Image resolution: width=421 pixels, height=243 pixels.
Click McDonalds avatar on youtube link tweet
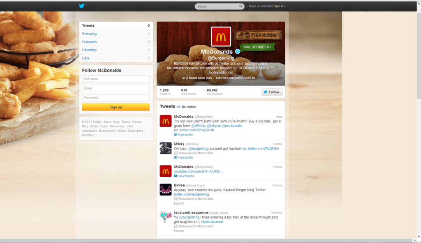[x=166, y=171]
